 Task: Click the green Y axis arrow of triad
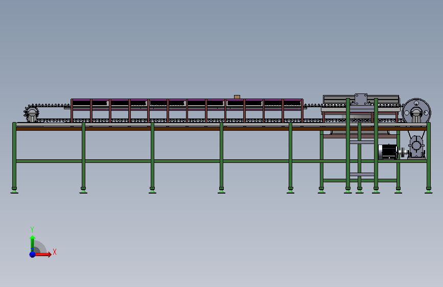tap(32, 244)
